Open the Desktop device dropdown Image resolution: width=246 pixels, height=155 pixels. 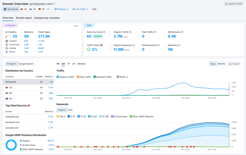61,9
